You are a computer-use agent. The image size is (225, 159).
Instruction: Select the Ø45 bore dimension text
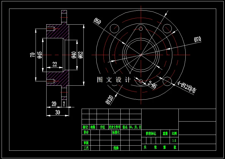coord(40,55)
